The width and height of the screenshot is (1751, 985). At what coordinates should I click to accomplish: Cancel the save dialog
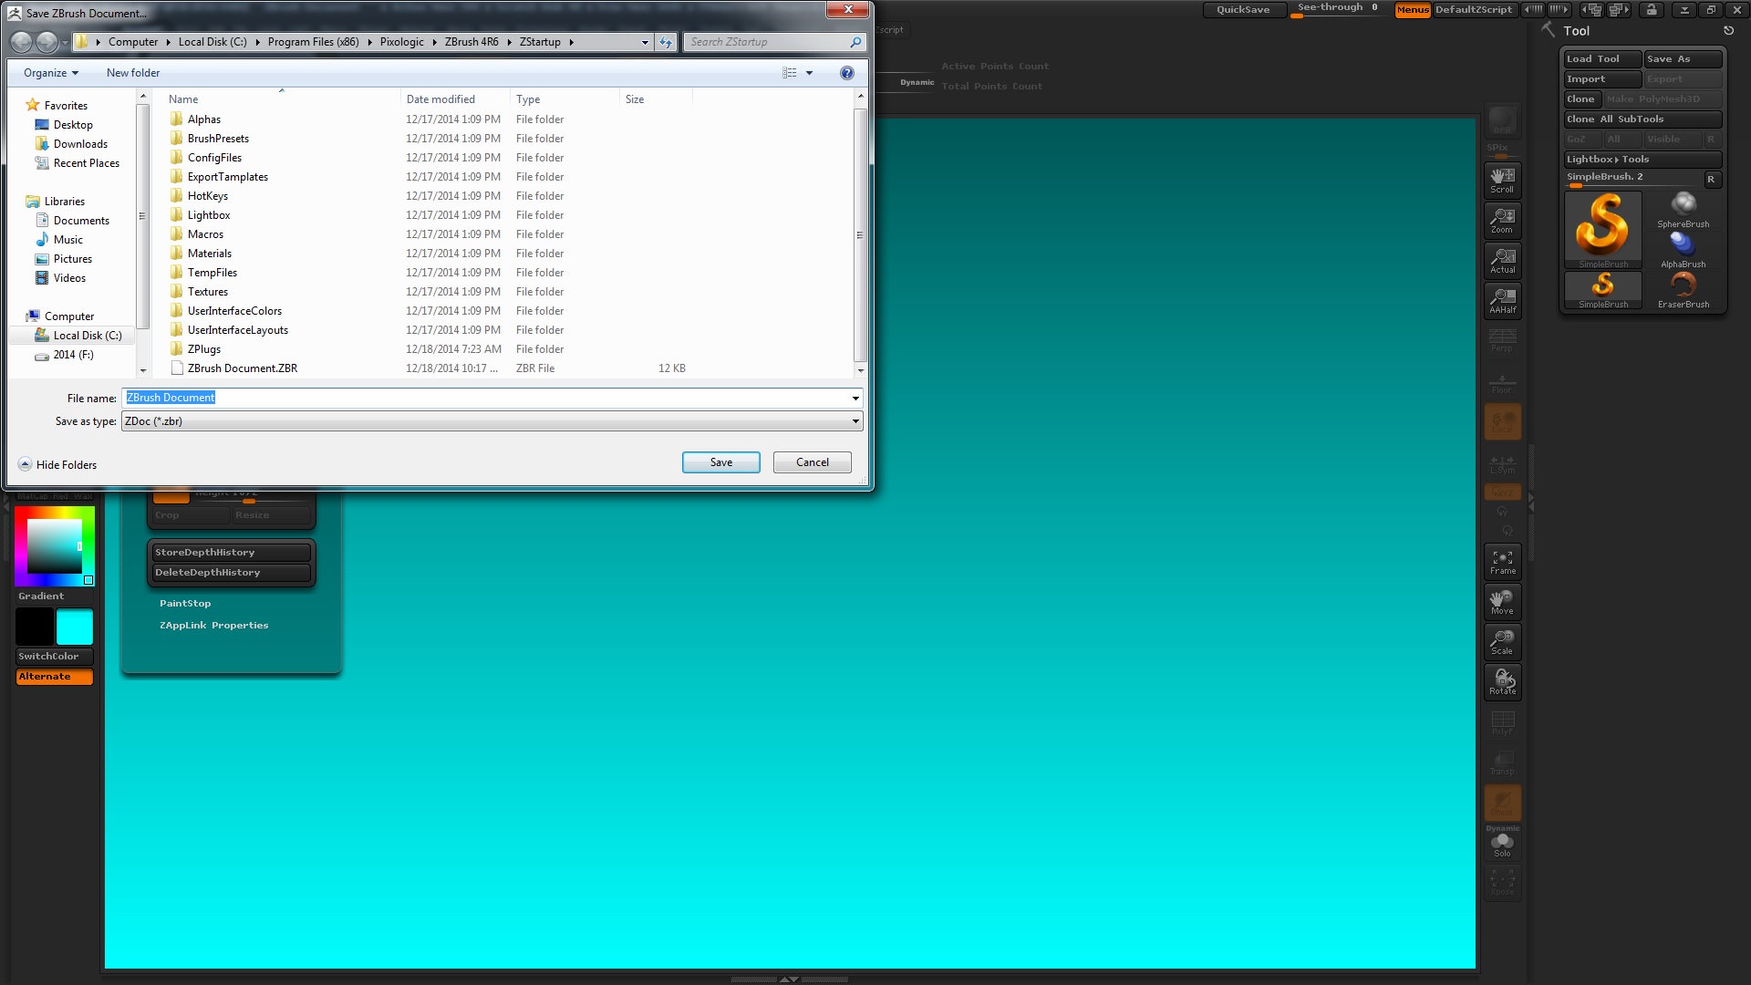[812, 462]
